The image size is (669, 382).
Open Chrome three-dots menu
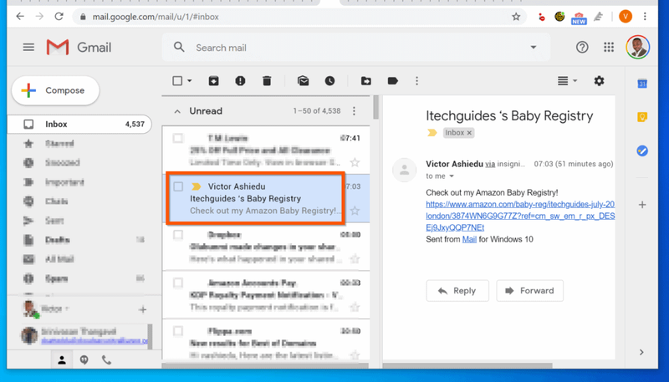click(645, 16)
